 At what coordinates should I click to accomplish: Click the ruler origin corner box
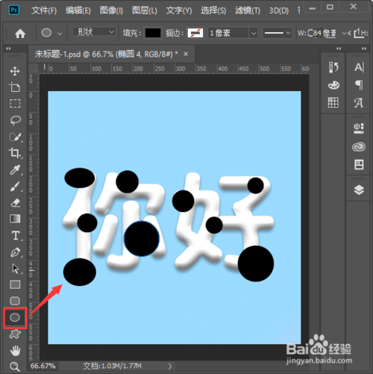(34, 68)
